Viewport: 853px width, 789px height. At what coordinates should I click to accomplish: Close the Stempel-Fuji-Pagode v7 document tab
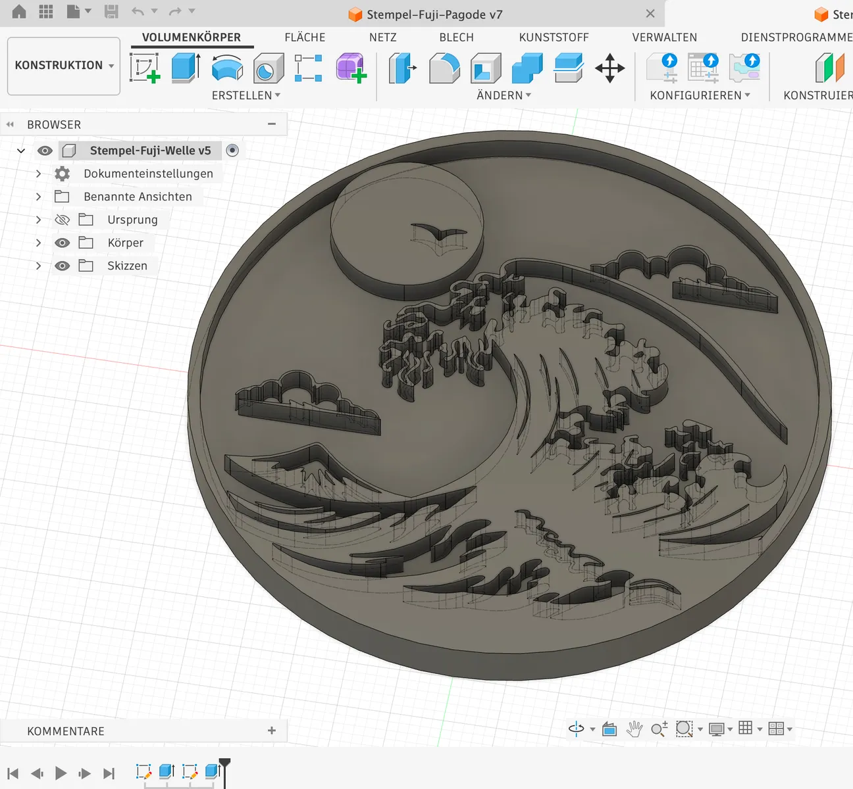coord(650,14)
